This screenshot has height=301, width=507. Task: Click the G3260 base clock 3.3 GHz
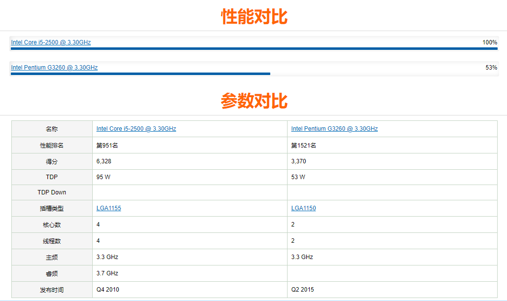[302, 257]
